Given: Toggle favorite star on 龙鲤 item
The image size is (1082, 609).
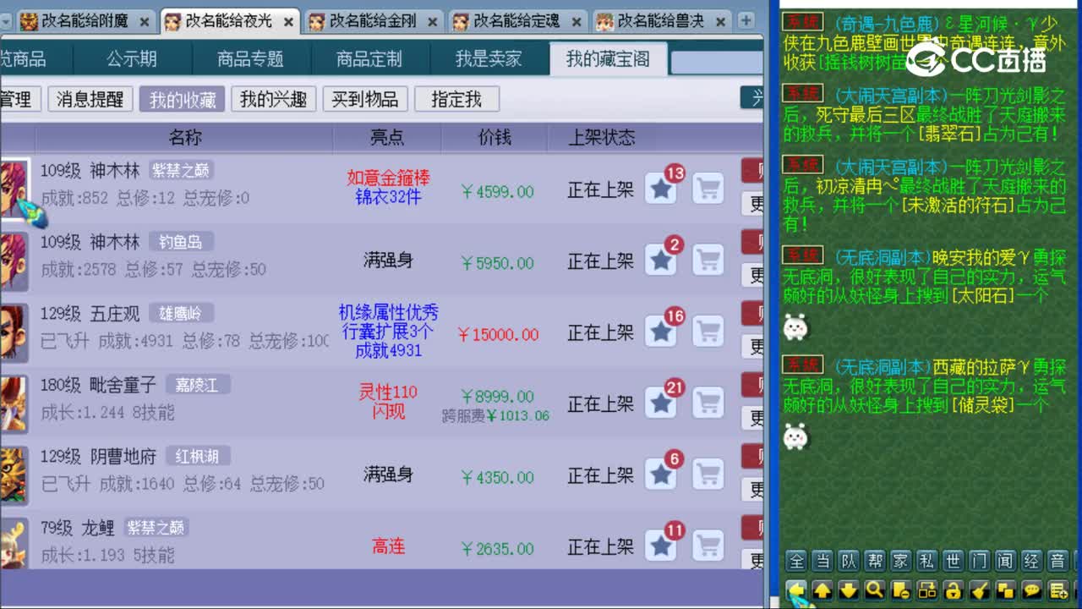Looking at the screenshot, I should tap(661, 546).
